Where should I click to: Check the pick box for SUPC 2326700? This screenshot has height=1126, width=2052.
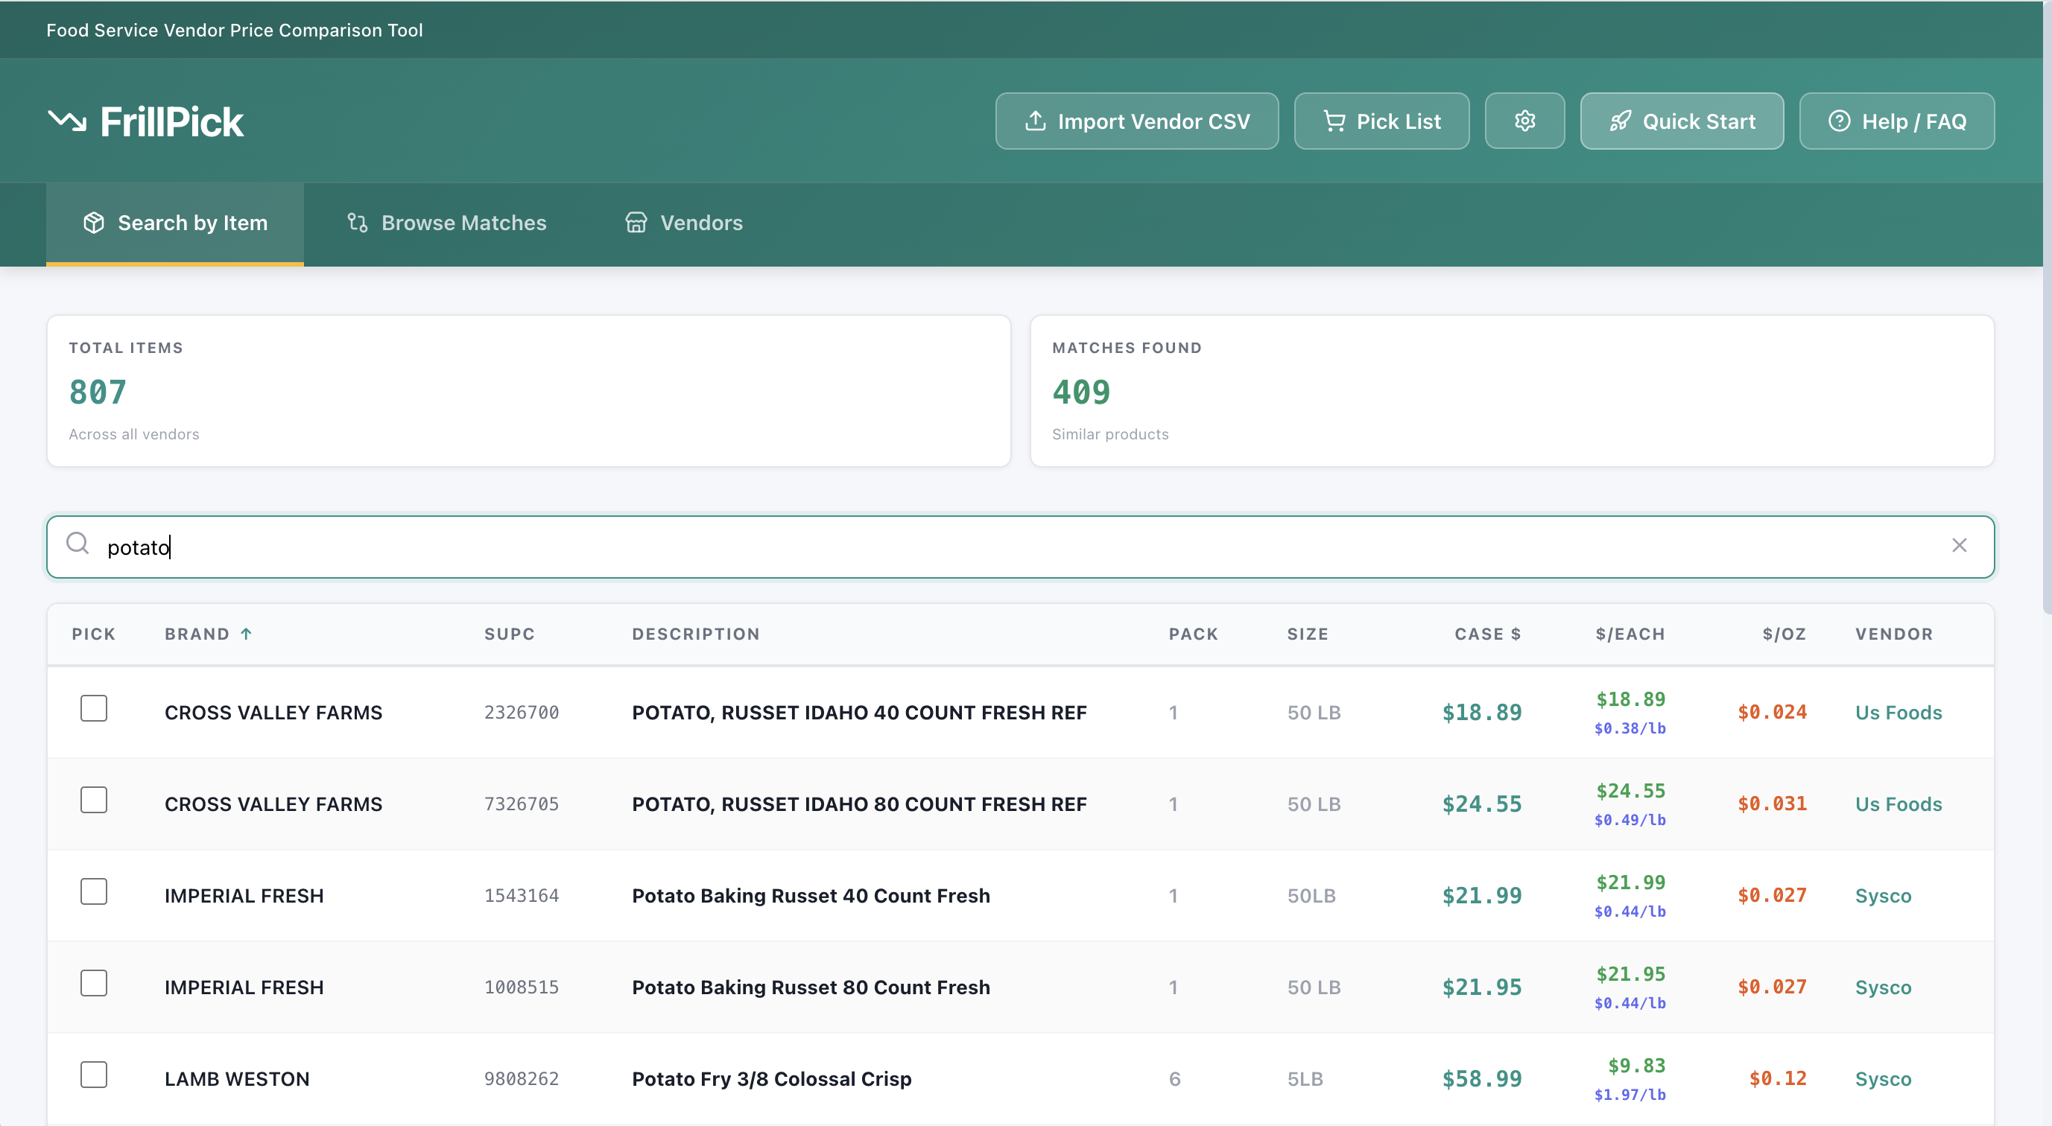click(94, 708)
